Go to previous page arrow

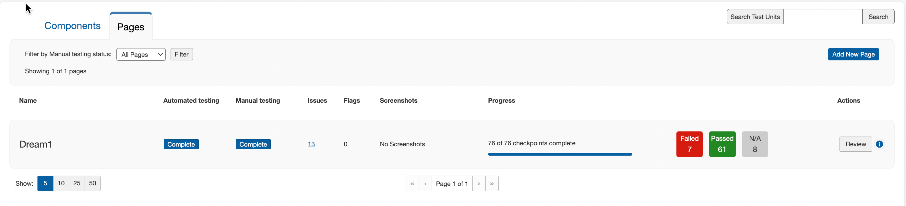(x=425, y=184)
